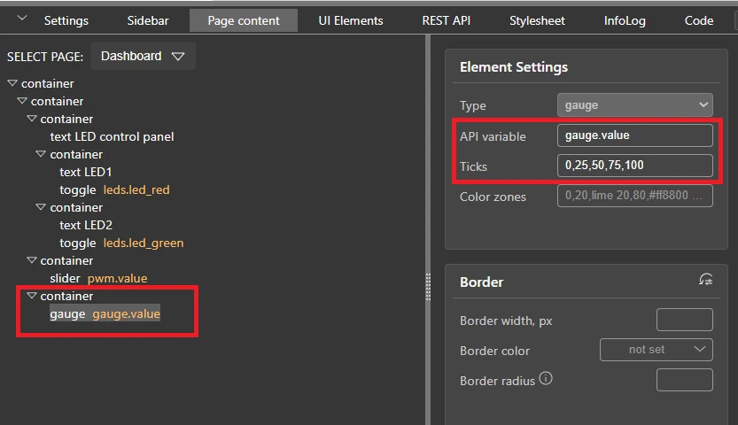Select the text LED control panel item
The width and height of the screenshot is (738, 425).
click(112, 136)
